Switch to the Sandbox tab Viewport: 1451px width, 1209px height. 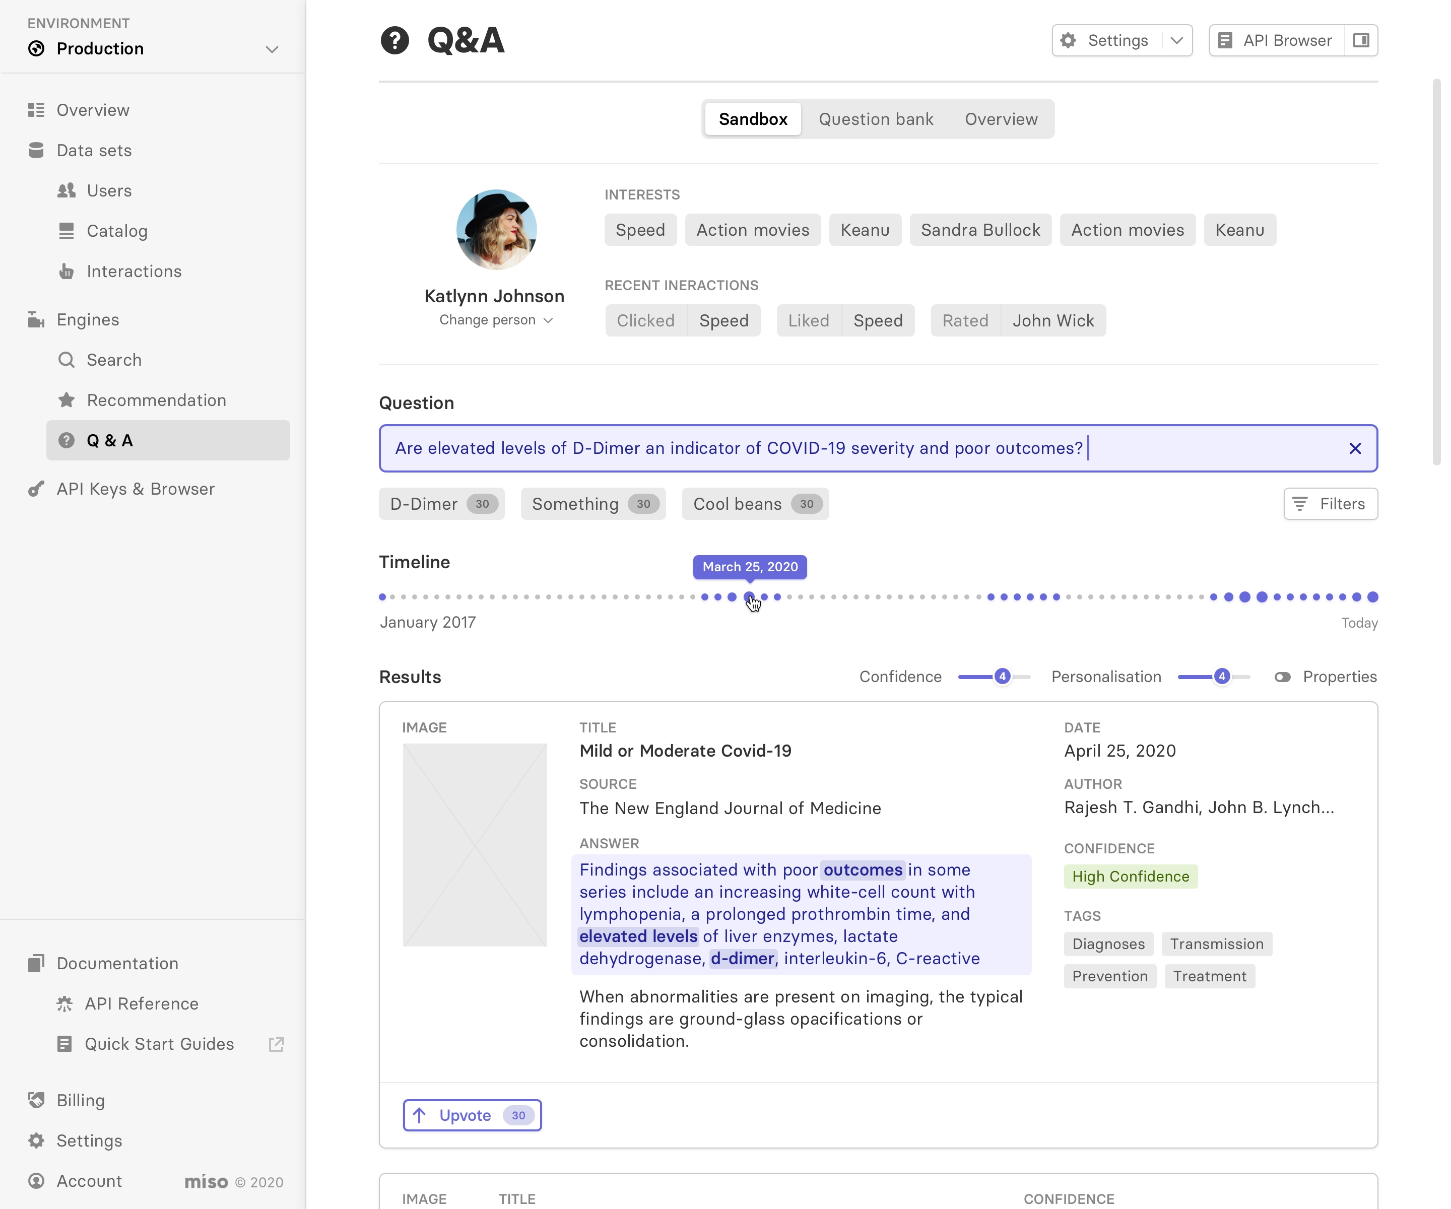click(x=753, y=119)
